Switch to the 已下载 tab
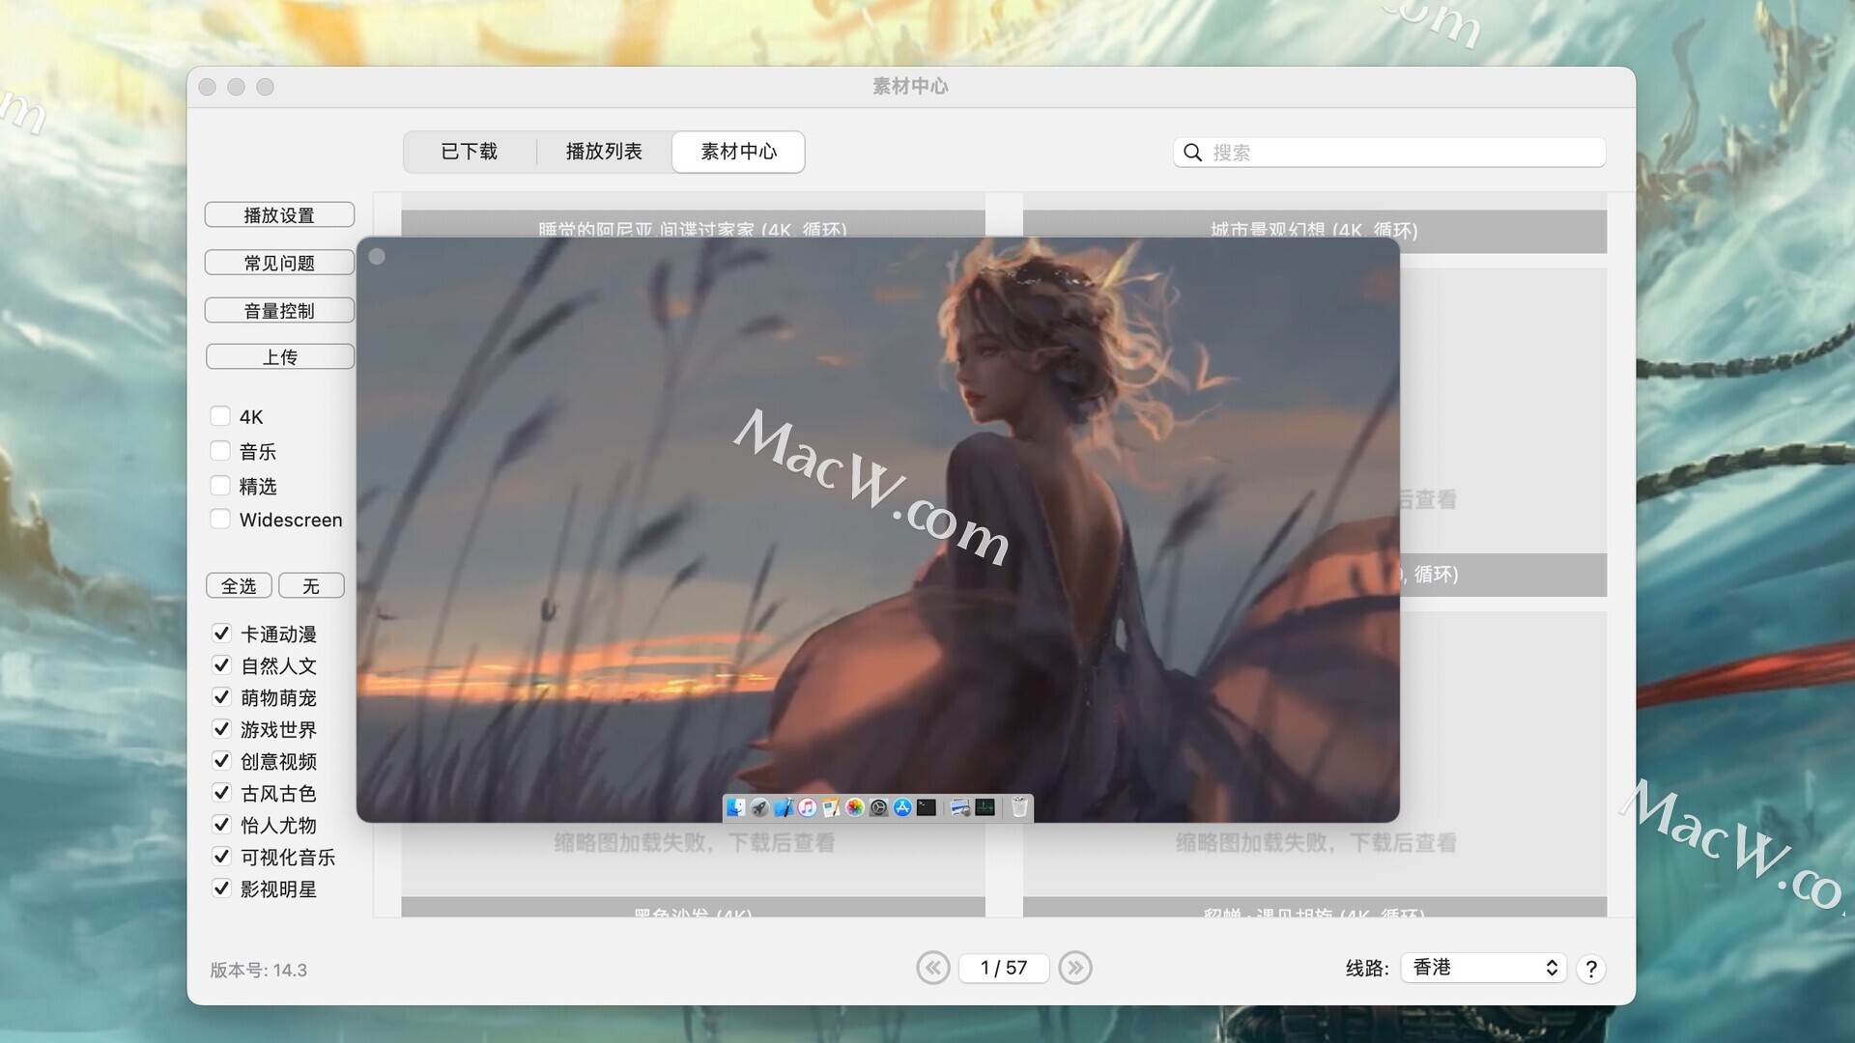The image size is (1855, 1043). click(470, 152)
